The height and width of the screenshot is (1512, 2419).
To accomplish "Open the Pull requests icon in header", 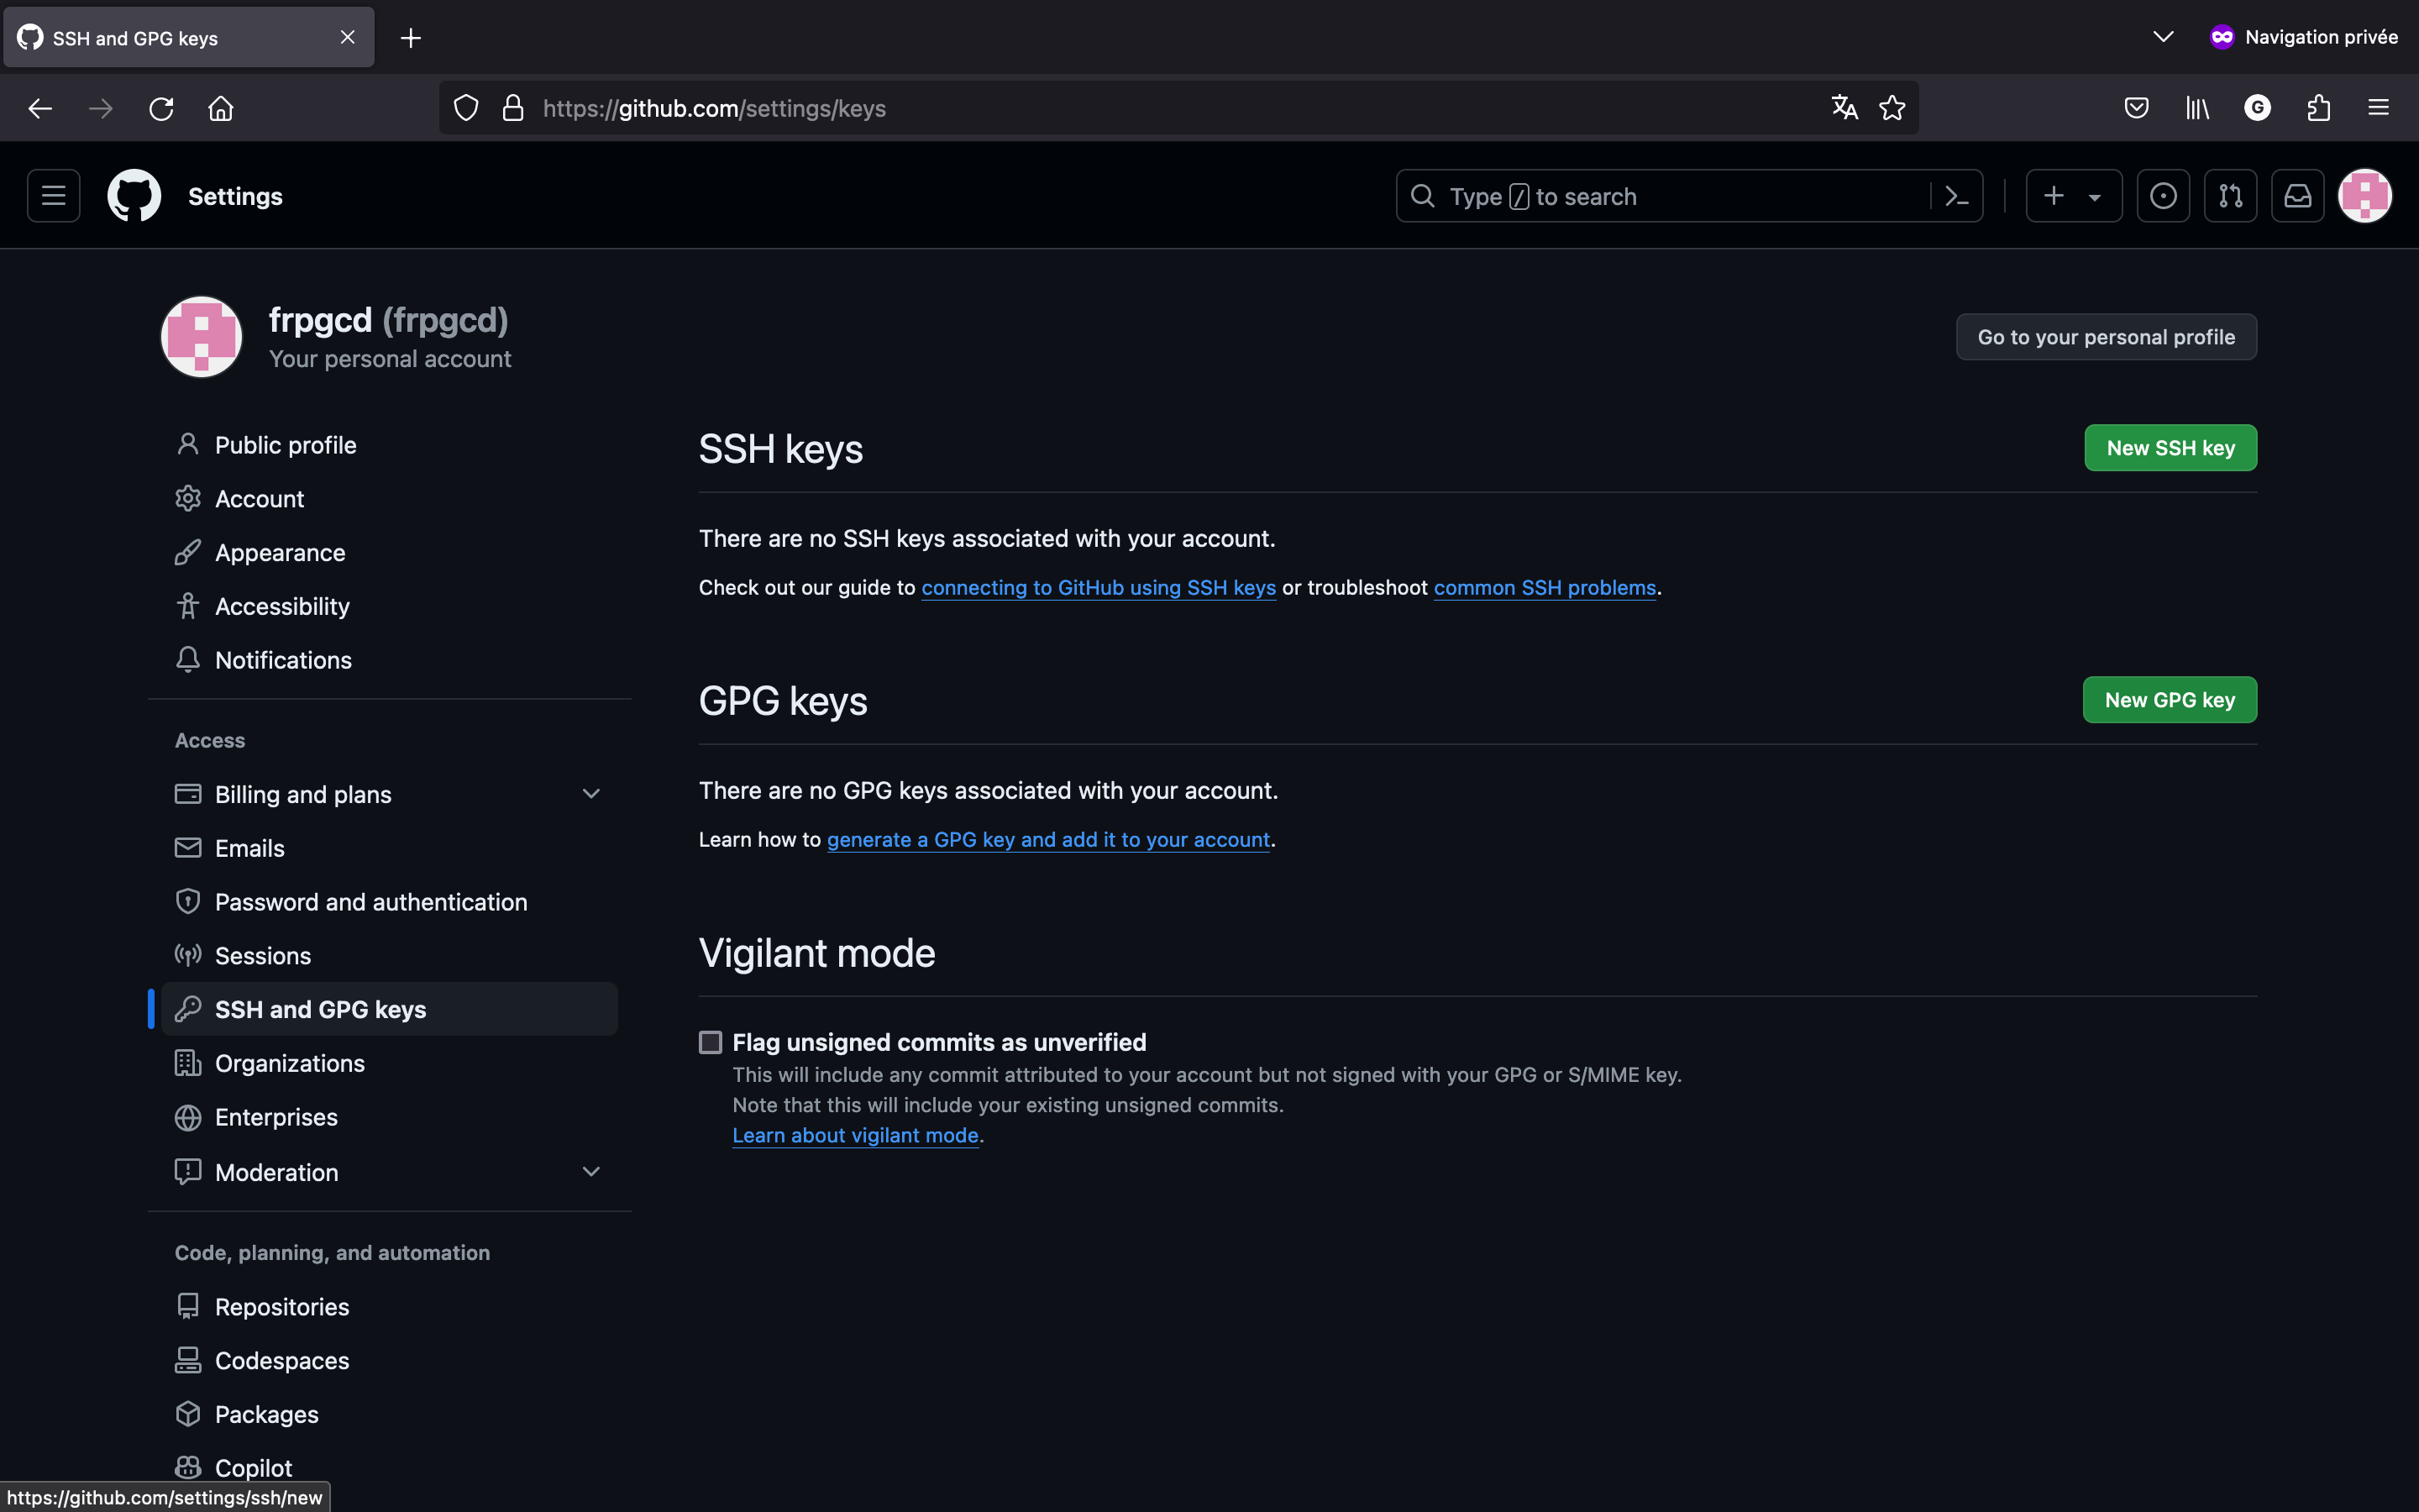I will [x=2230, y=196].
